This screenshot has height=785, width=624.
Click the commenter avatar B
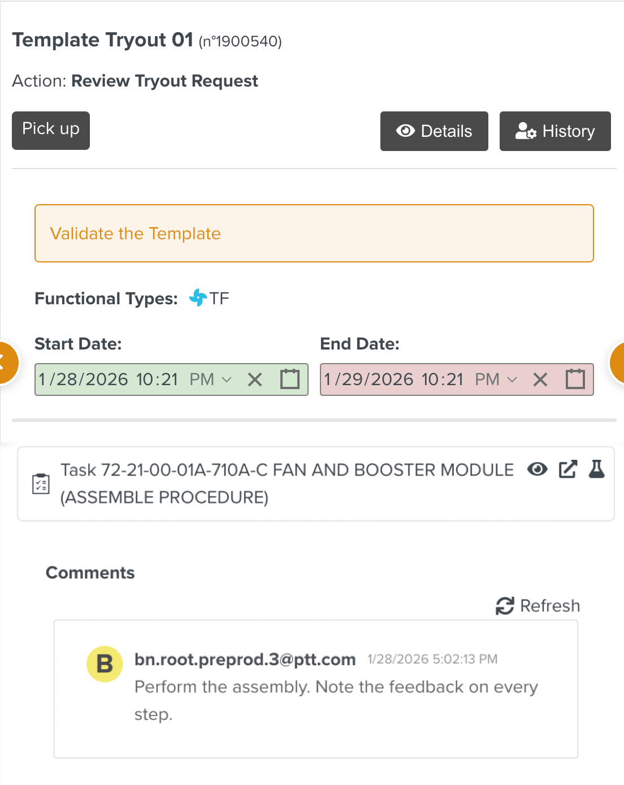click(105, 664)
